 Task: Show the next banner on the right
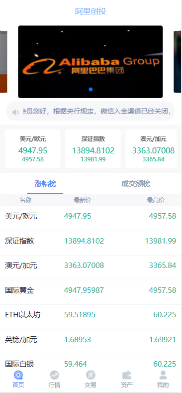click(x=177, y=62)
